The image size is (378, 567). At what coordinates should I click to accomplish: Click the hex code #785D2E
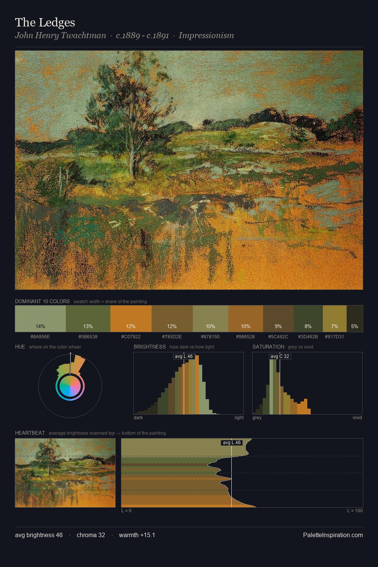pyautogui.click(x=172, y=337)
